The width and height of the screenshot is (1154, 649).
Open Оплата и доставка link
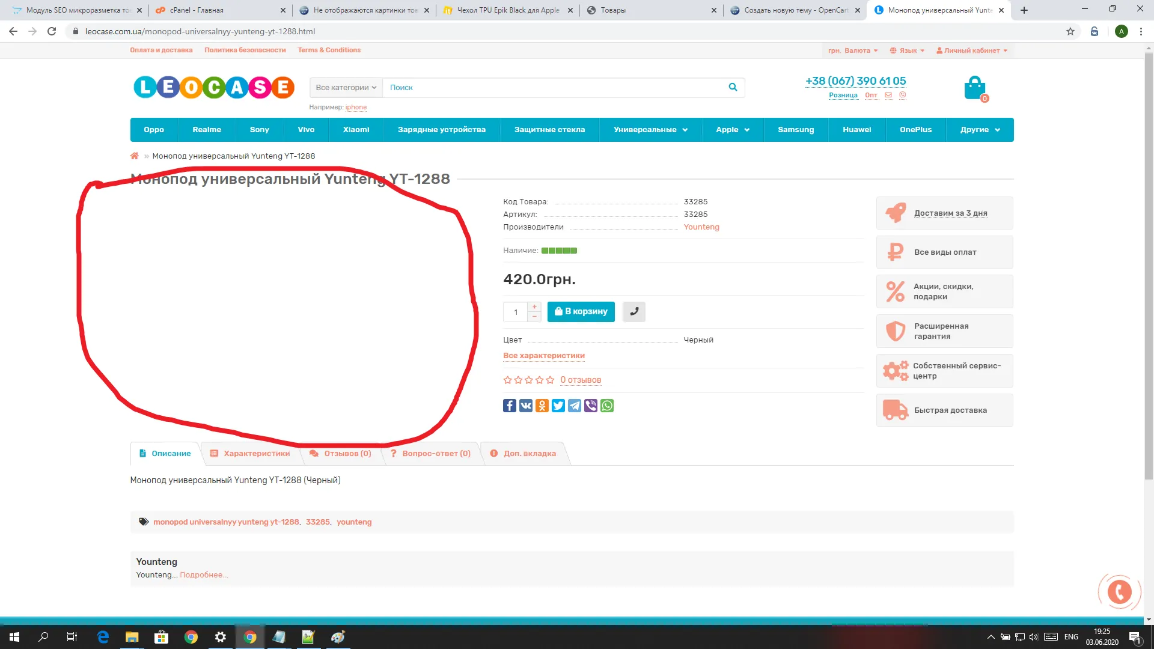coord(161,50)
